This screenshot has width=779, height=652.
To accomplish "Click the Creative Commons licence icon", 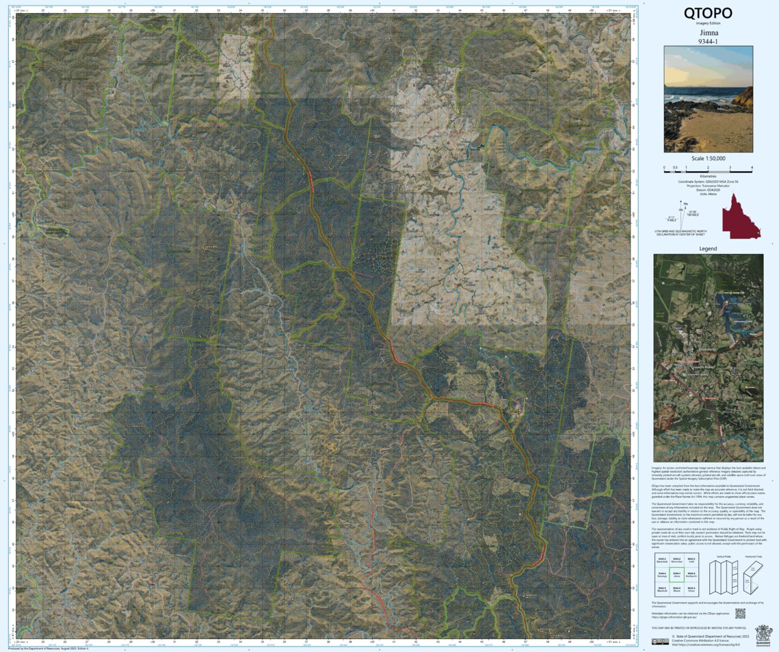I will tap(661, 641).
